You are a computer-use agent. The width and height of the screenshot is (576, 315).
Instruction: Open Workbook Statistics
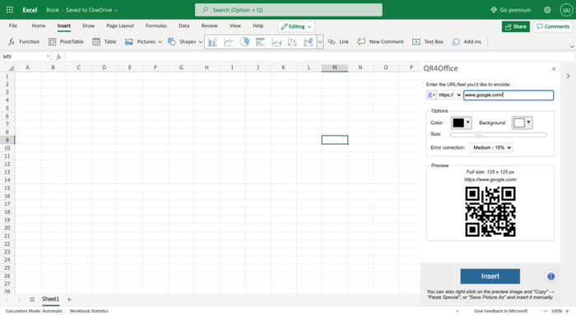point(89,311)
